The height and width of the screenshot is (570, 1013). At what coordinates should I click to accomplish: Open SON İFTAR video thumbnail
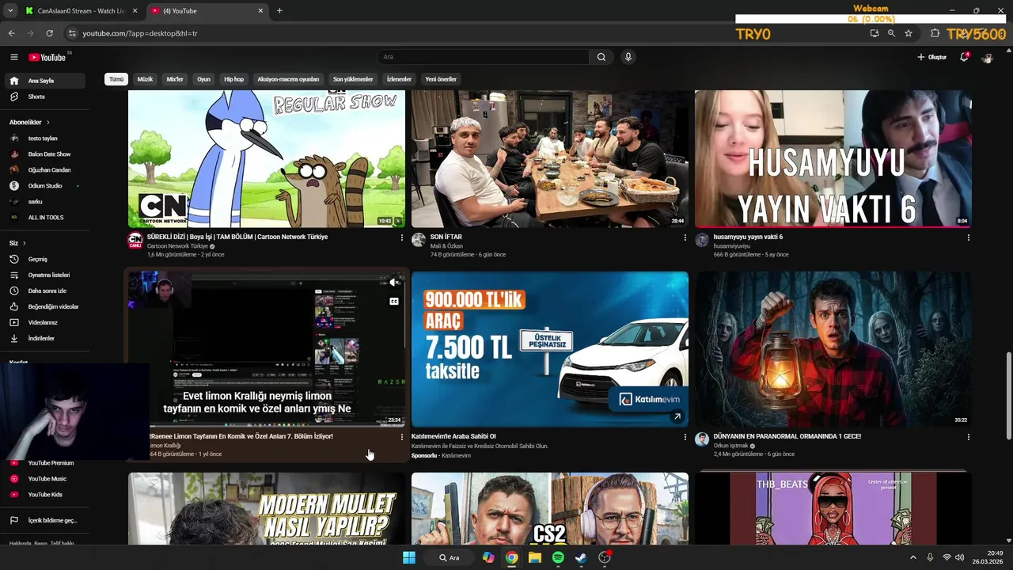[550, 158]
